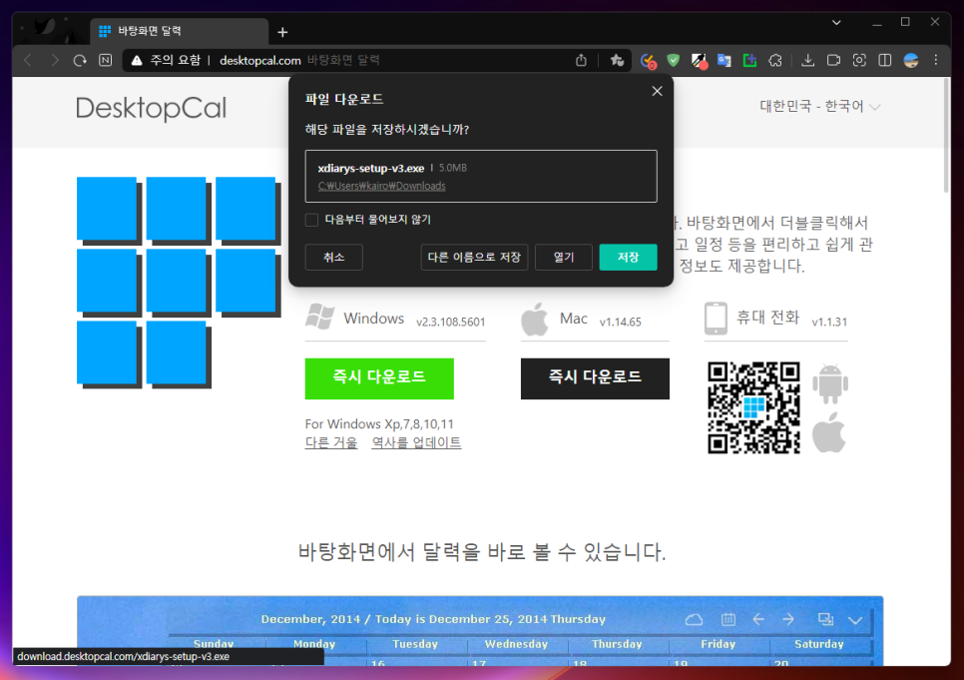
Task: Open the user profile avatar
Action: tap(911, 60)
